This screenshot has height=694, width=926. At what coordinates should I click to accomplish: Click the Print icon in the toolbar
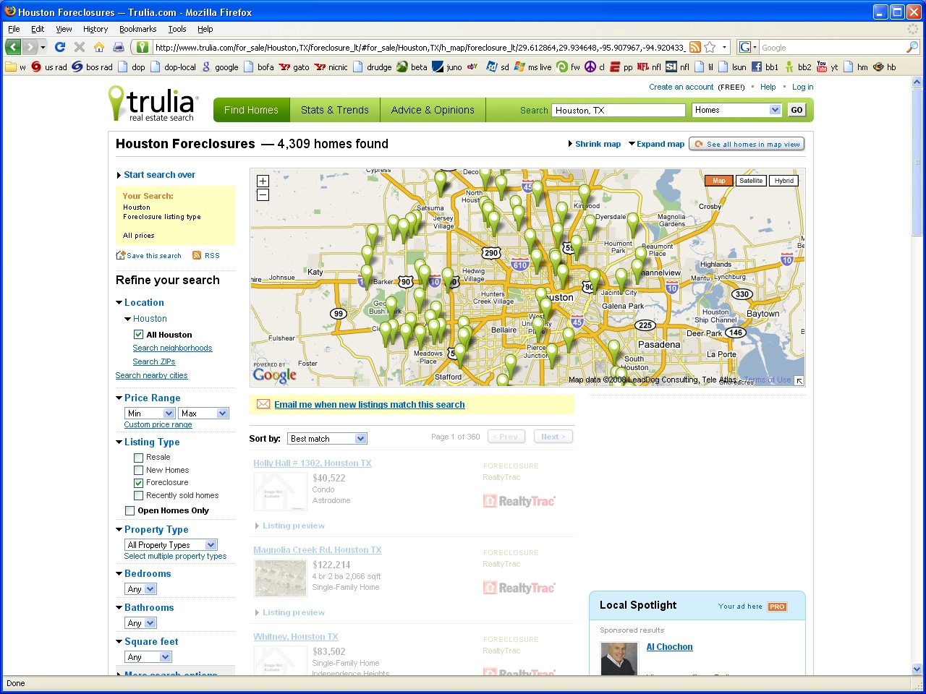pyautogui.click(x=119, y=47)
